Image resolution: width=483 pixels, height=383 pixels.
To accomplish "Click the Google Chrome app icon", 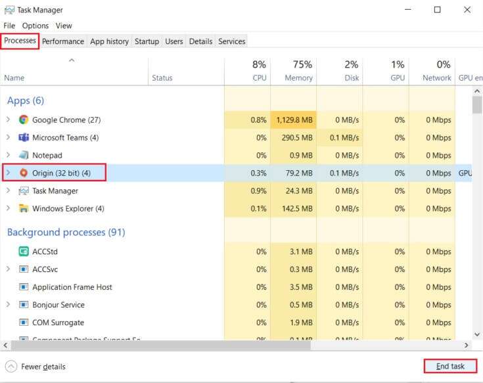I will tap(24, 120).
